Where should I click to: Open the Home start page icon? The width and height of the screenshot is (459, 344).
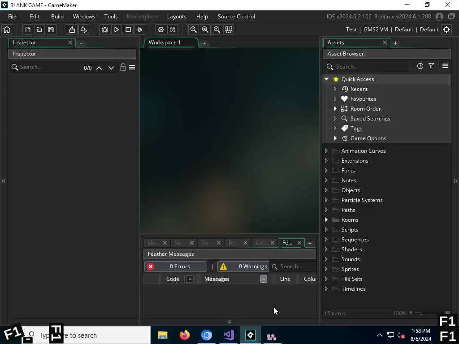click(7, 30)
